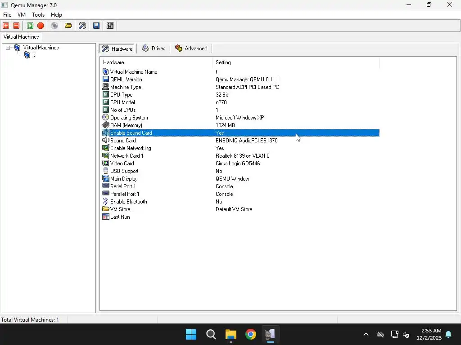Screen dimensions: 461x345
Task: Click the Network Card 1 icon
Action: click(105, 155)
